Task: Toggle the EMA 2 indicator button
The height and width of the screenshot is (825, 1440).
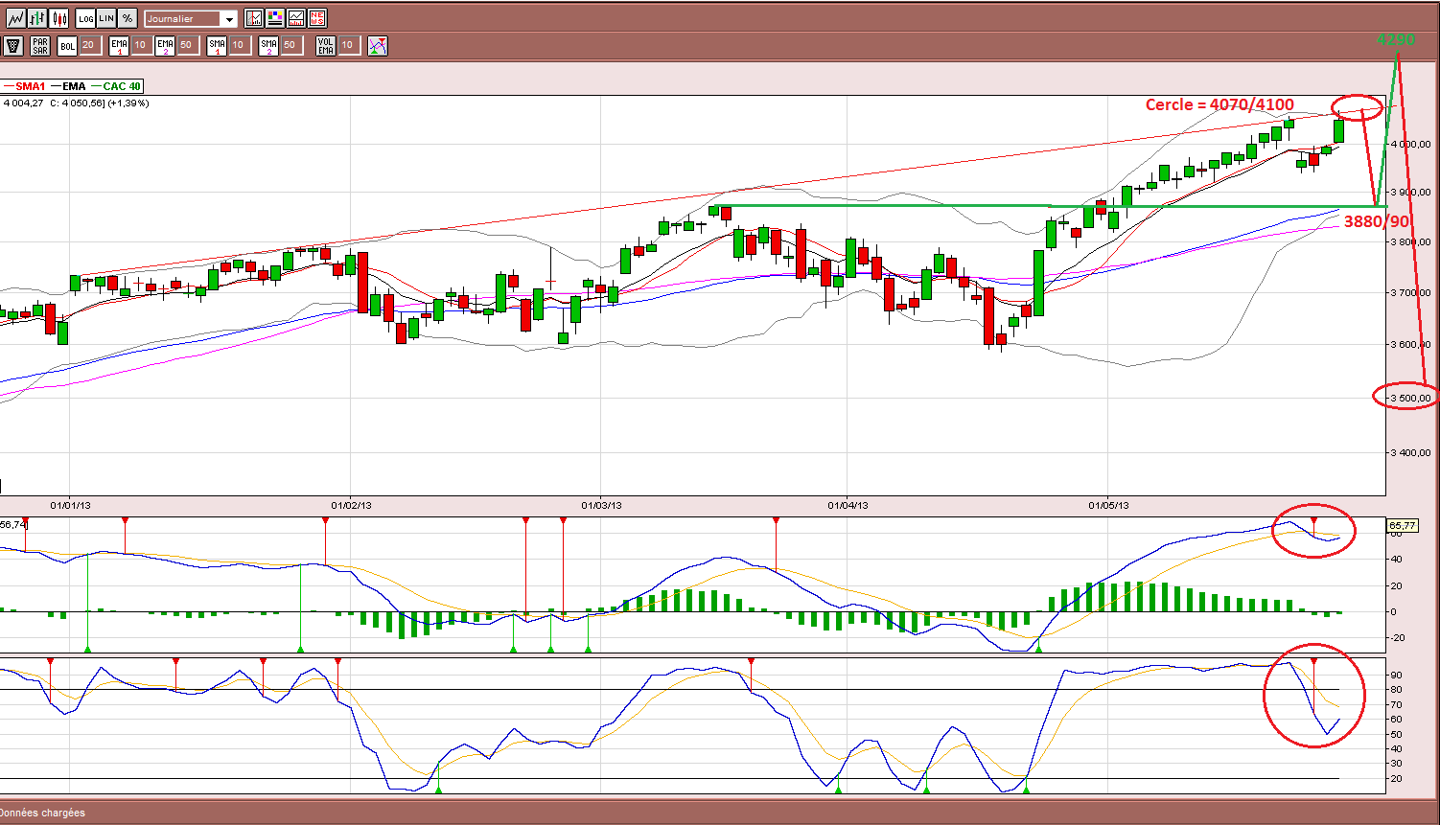Action: 165,45
